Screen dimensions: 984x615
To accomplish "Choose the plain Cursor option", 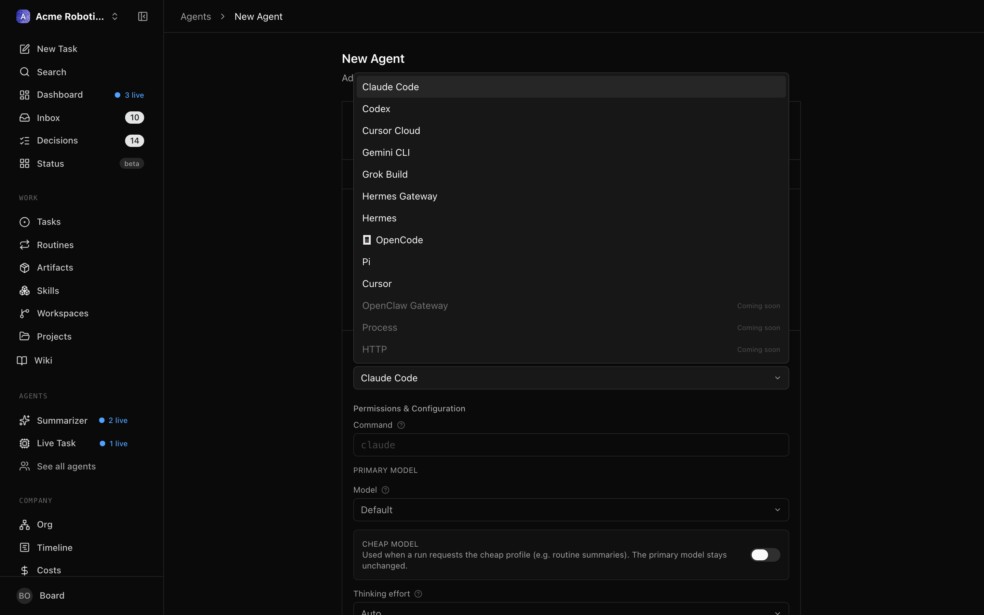I will pyautogui.click(x=571, y=284).
